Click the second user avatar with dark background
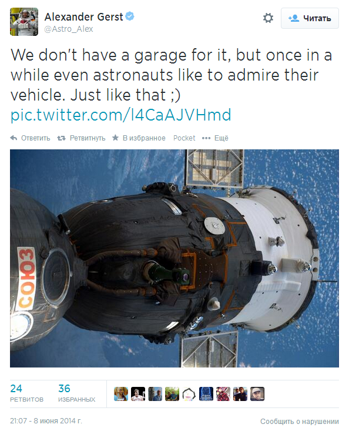349x431 pixels. pos(138,394)
